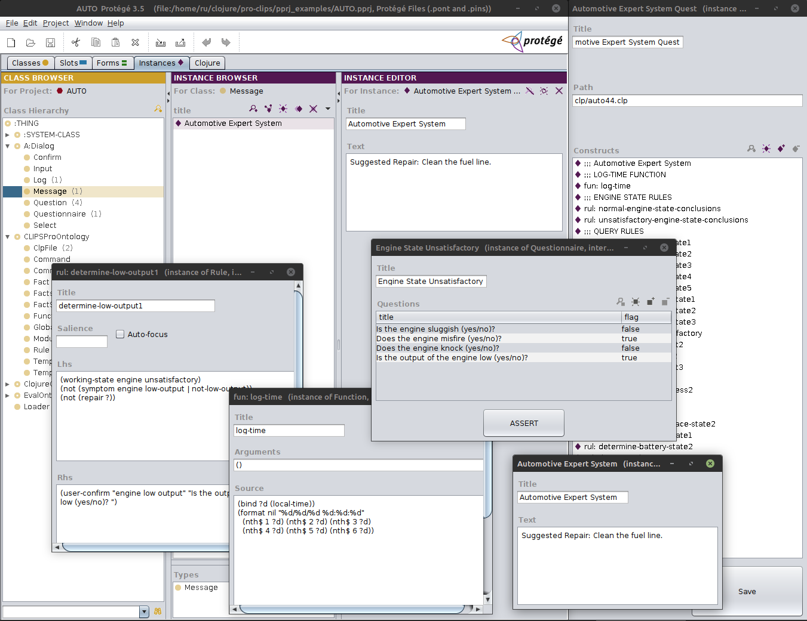The width and height of the screenshot is (807, 621).
Task: Click the Save button
Action: pyautogui.click(x=747, y=591)
